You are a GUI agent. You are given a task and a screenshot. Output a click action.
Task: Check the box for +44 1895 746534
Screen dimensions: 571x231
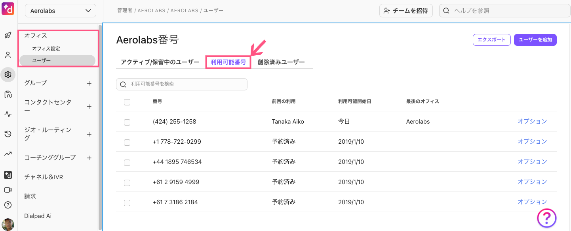click(127, 163)
